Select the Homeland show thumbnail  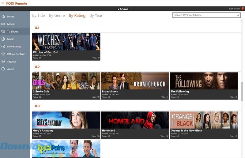(x=135, y=120)
